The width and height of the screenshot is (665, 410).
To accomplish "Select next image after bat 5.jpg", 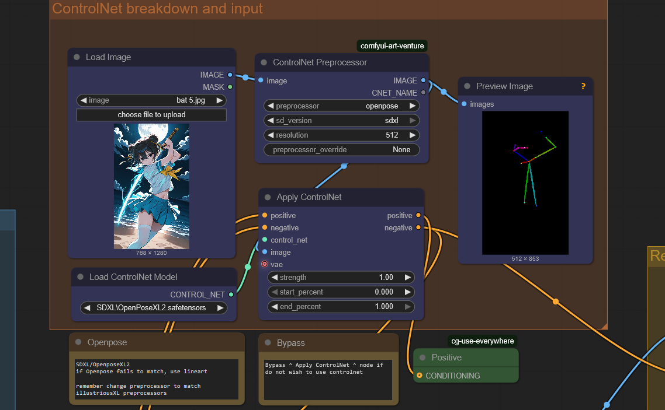I will click(x=219, y=100).
